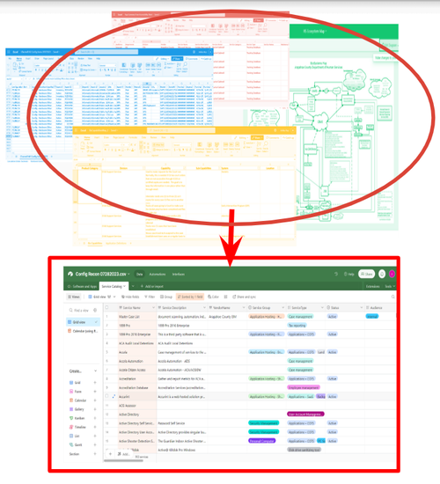Screen dimensions: 440x484
Task: Add a new Timeline view with plus
Action: pyautogui.click(x=95, y=427)
